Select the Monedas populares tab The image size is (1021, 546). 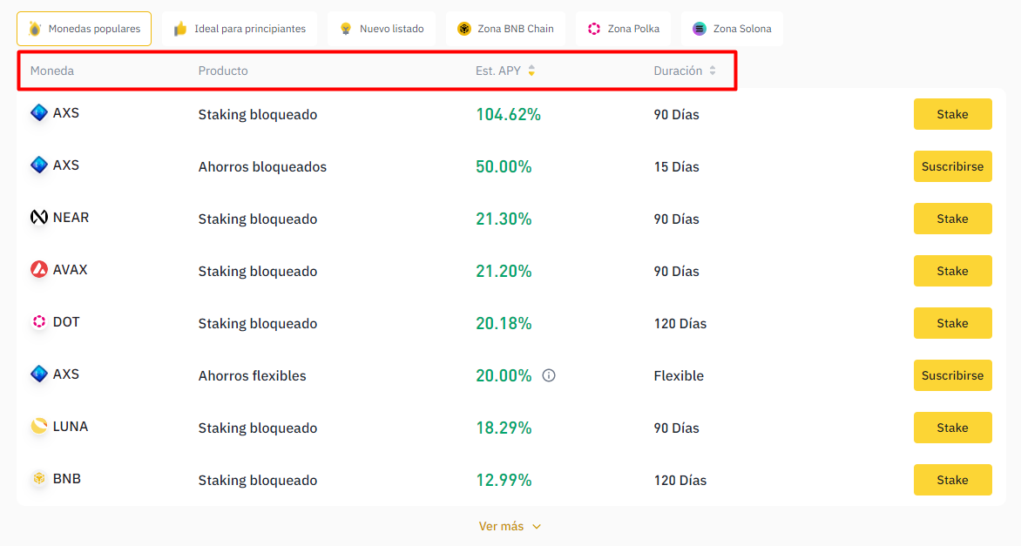pos(84,29)
